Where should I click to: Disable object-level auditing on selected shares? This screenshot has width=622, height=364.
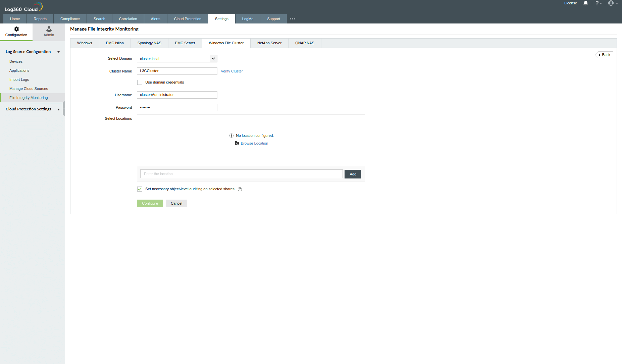coord(140,189)
